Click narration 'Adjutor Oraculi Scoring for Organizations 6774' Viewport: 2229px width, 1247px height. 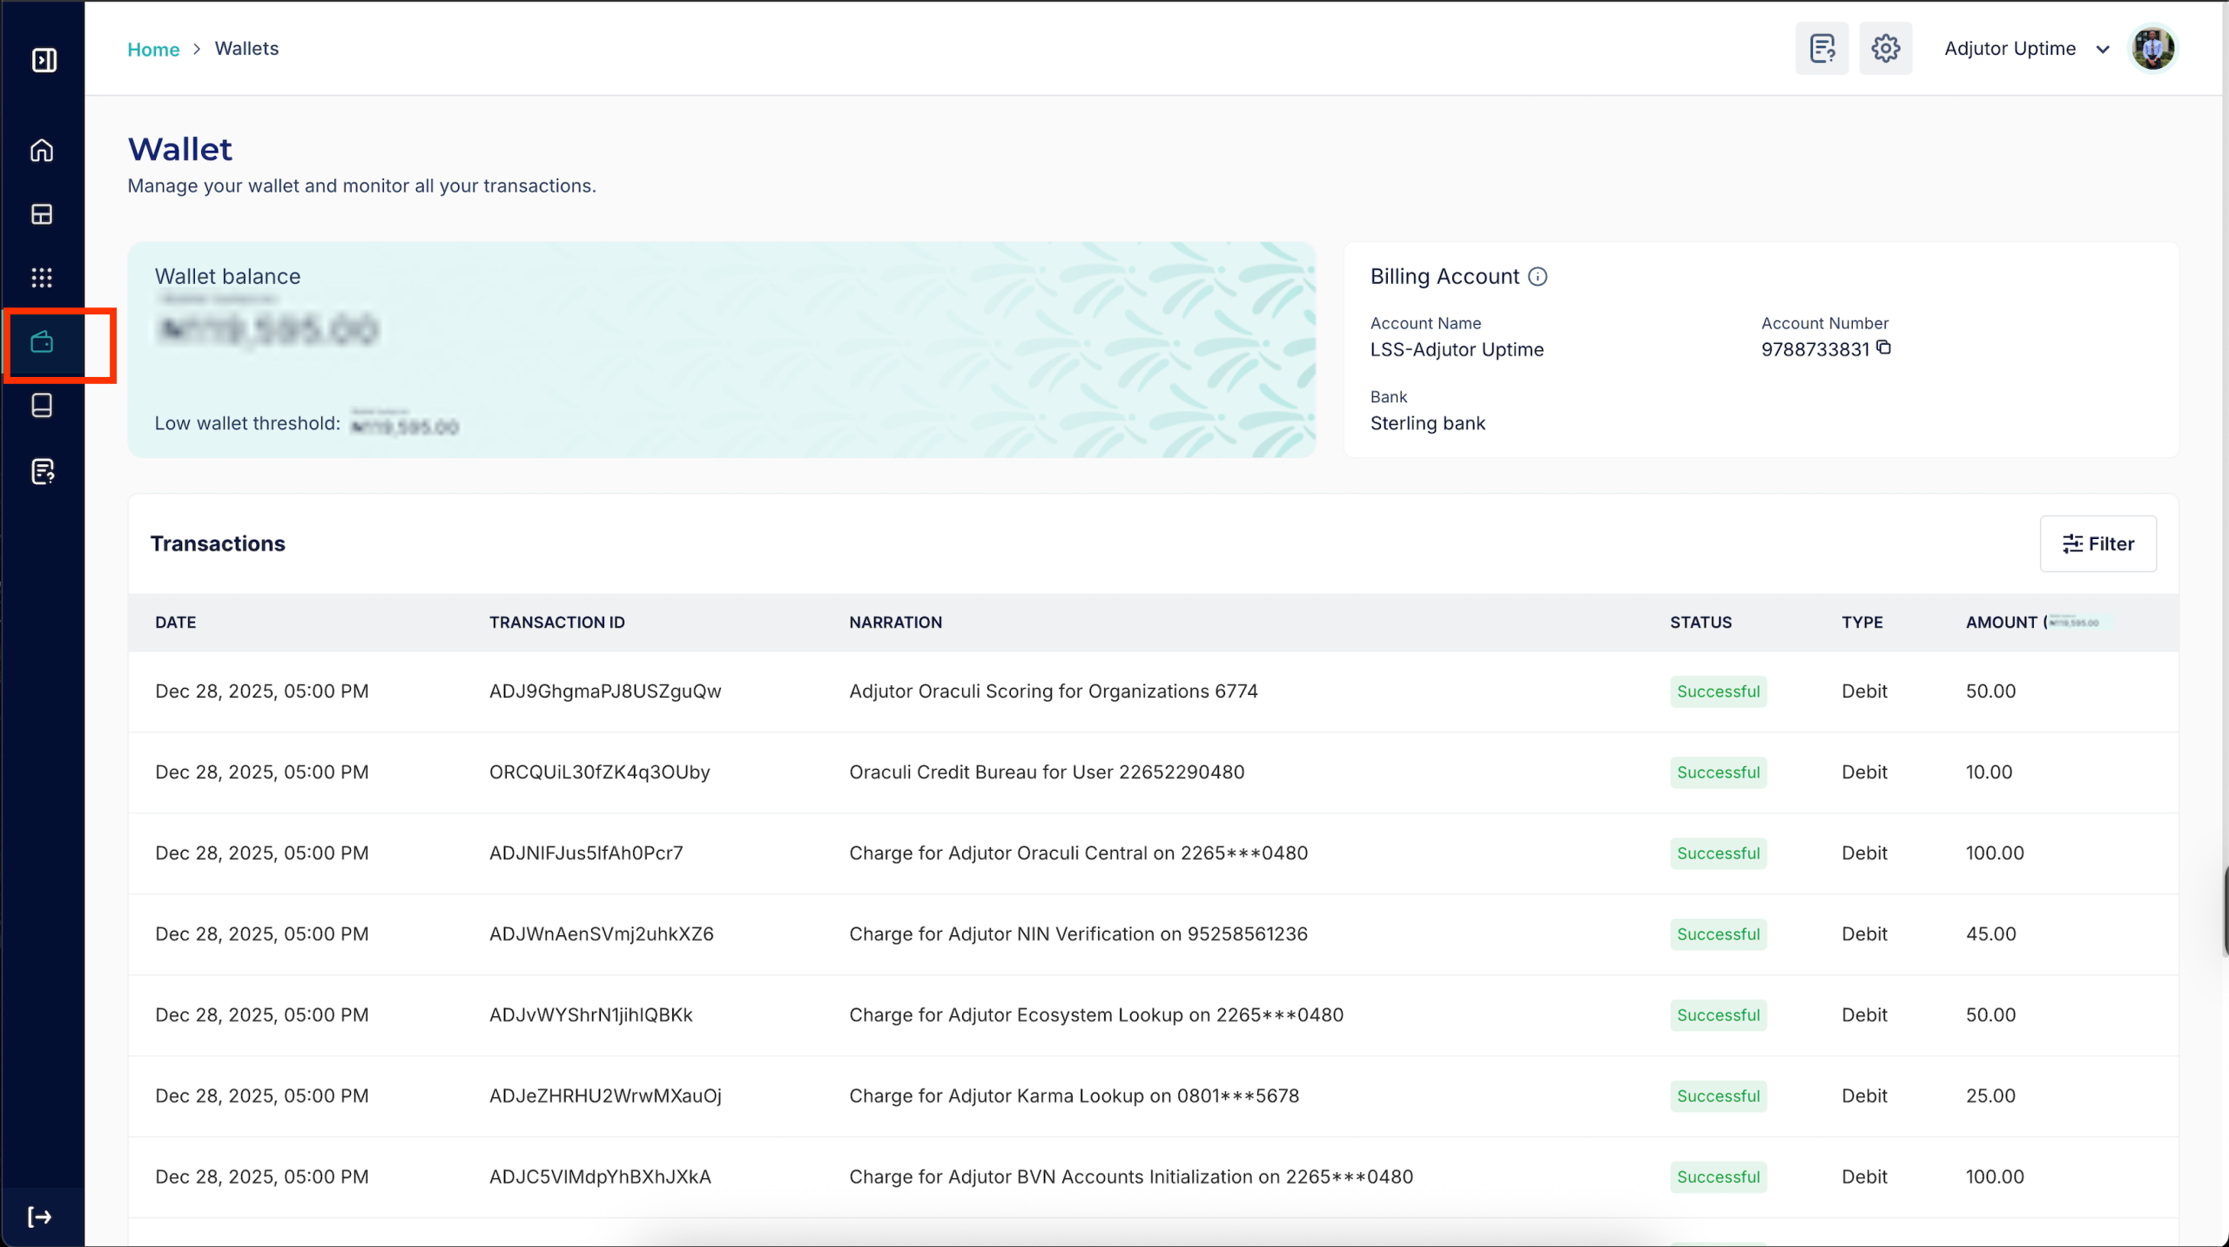coord(1054,691)
